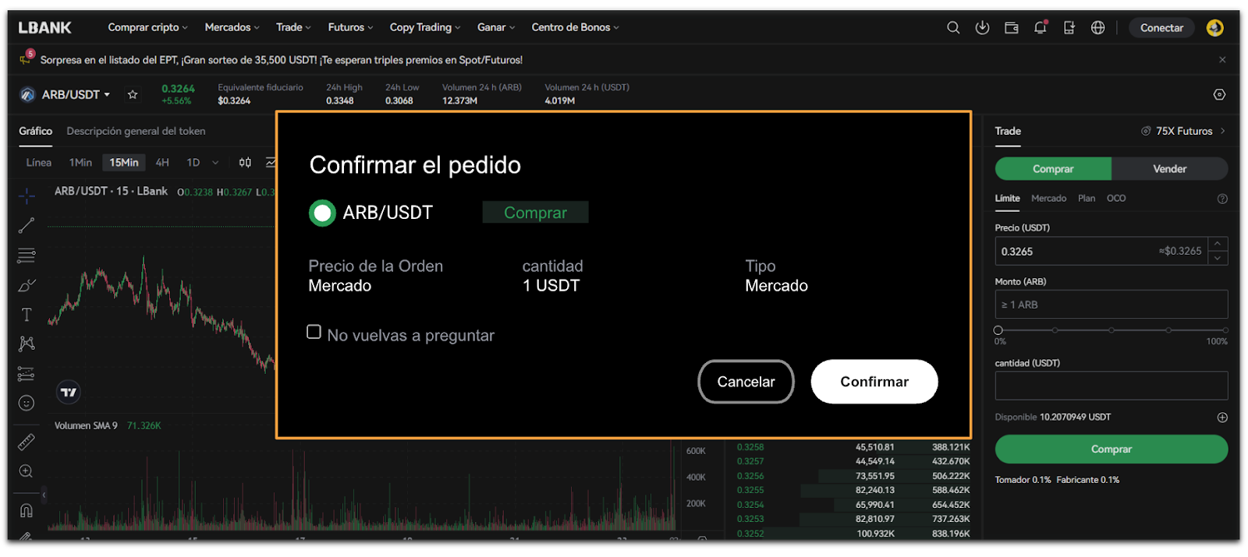Open the language globe icon

[x=1097, y=27]
